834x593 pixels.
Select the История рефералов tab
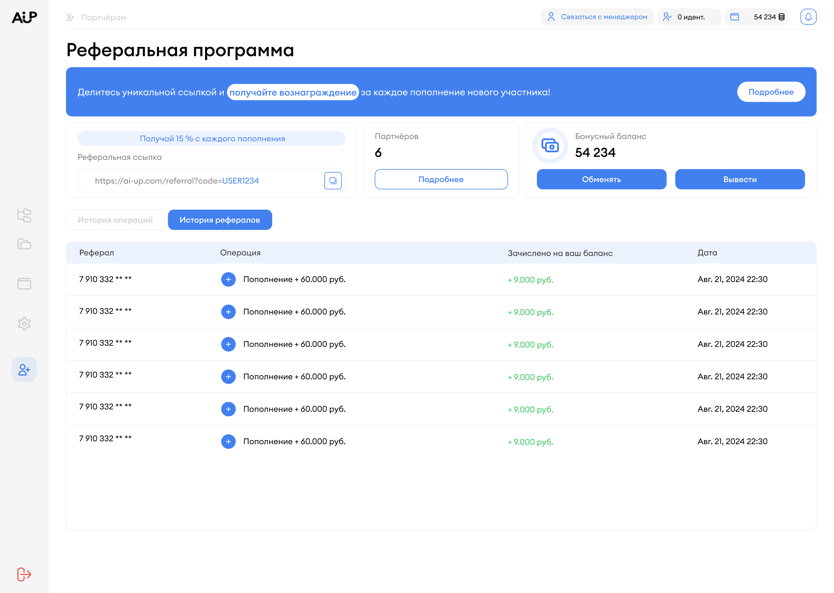[220, 220]
